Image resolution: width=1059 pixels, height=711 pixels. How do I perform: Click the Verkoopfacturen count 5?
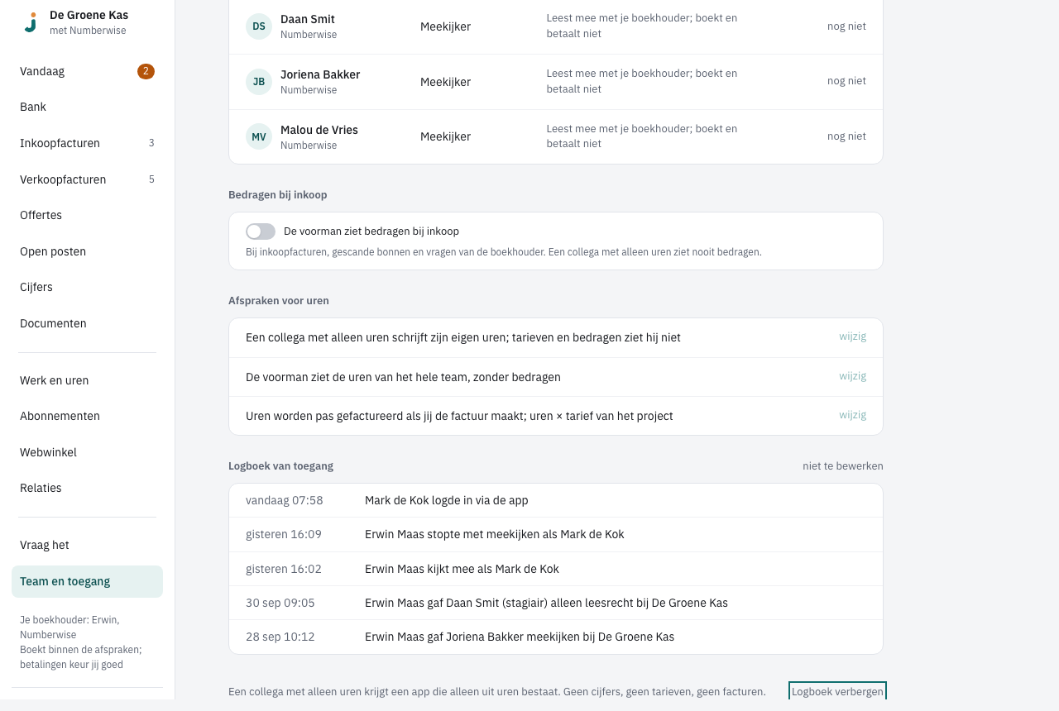point(151,179)
